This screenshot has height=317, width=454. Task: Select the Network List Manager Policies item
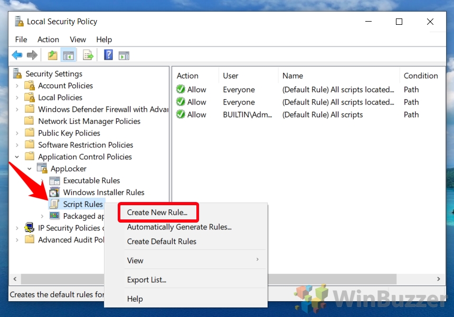click(89, 121)
